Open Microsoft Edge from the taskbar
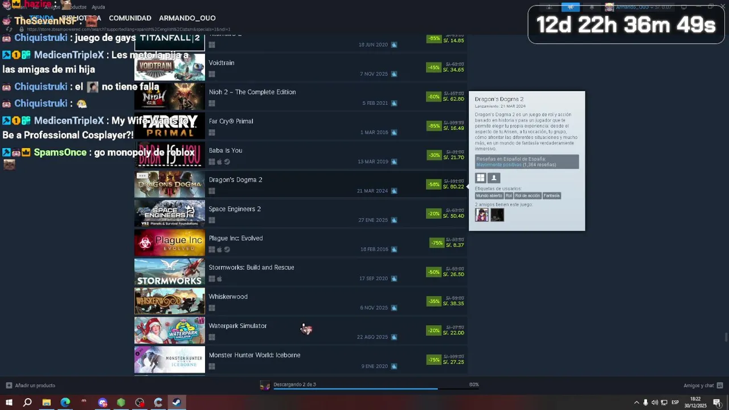Viewport: 729px width, 410px height. 65,403
